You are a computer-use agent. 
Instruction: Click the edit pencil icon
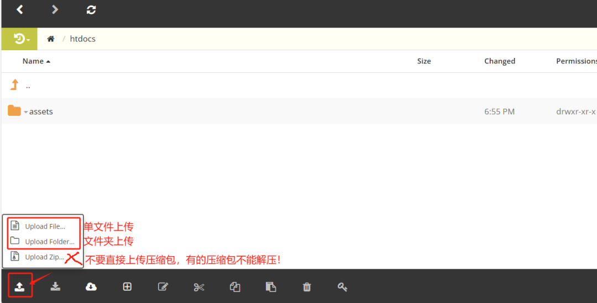pos(163,286)
